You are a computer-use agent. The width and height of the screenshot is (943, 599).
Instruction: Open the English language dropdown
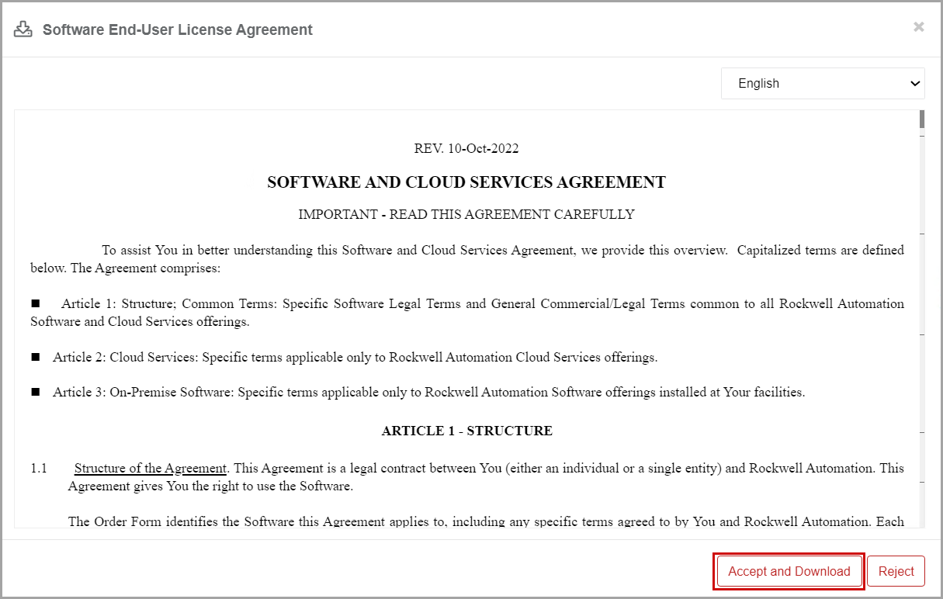click(823, 84)
